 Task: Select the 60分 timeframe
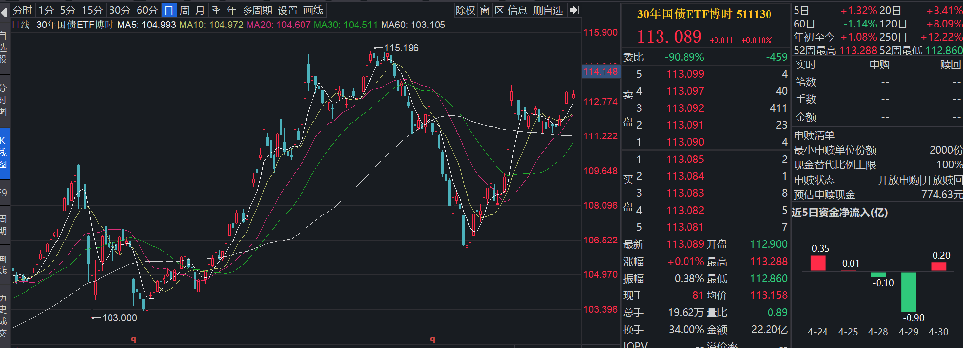[x=147, y=10]
